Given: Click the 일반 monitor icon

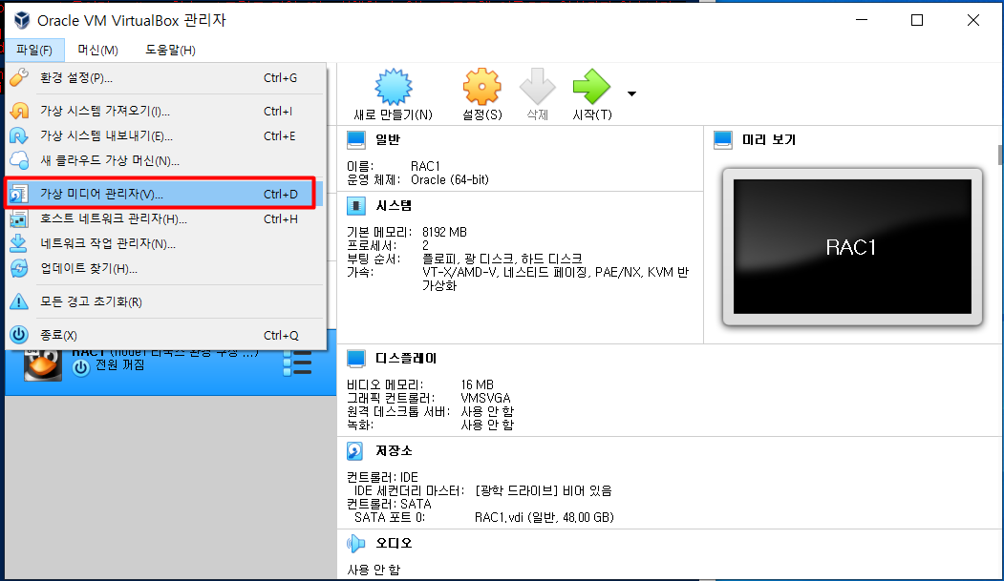Looking at the screenshot, I should point(356,139).
